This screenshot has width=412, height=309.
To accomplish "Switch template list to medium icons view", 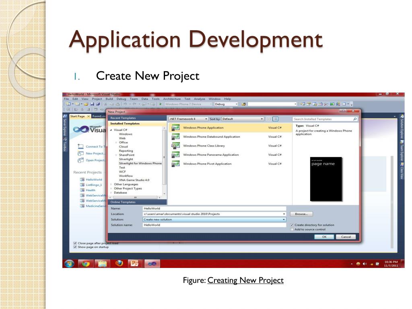I will [x=275, y=119].
